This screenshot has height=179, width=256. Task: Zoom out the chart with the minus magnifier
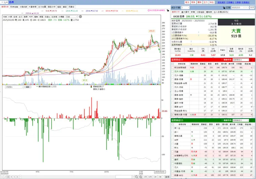(137, 177)
